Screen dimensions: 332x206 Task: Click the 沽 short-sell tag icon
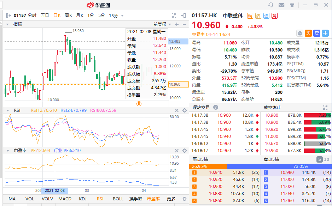pos(258,16)
